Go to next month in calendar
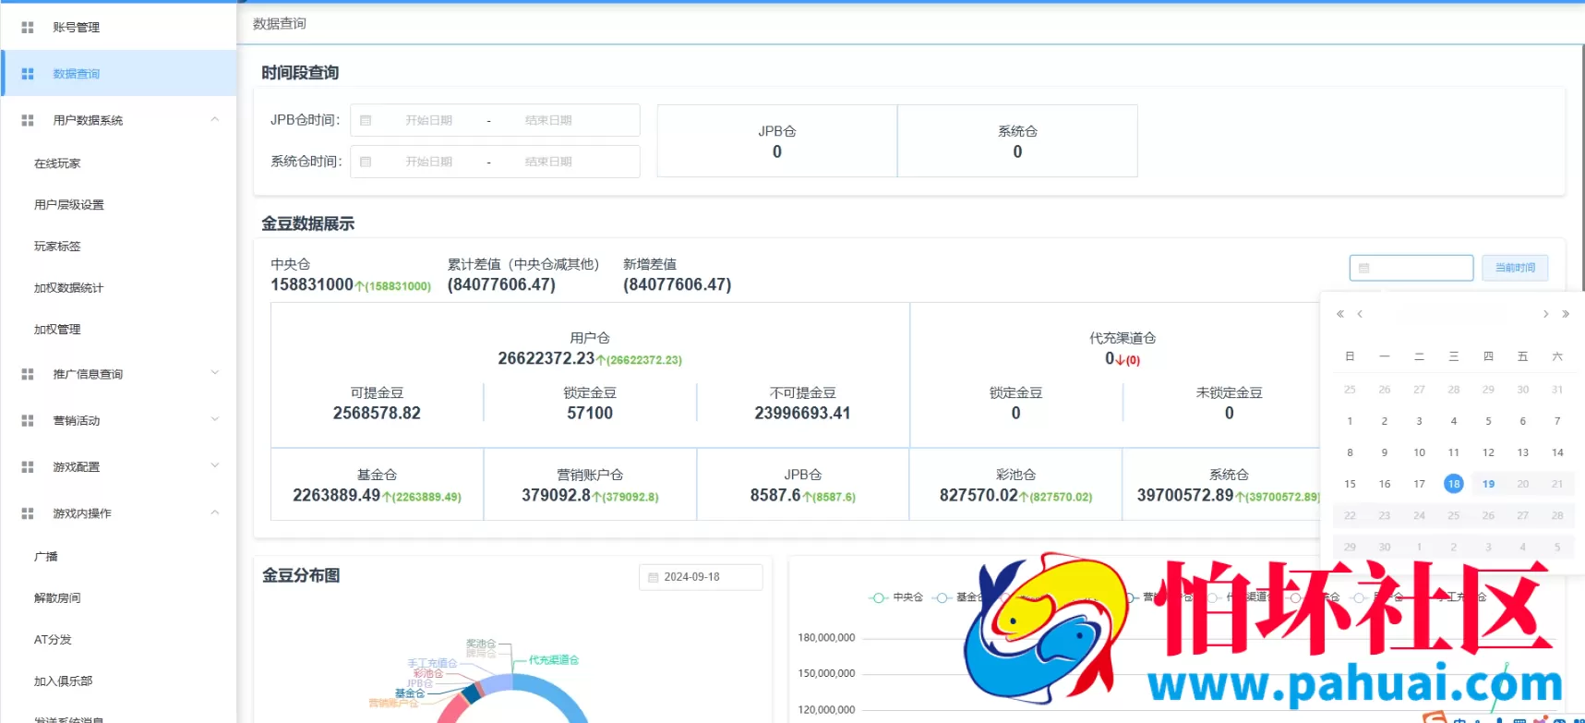1585x723 pixels. 1546,314
